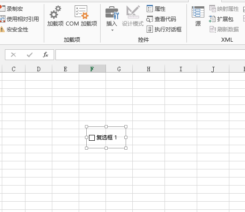Open COM 加载项 dialog
Viewport: 245px width, 212px height.
(81, 16)
